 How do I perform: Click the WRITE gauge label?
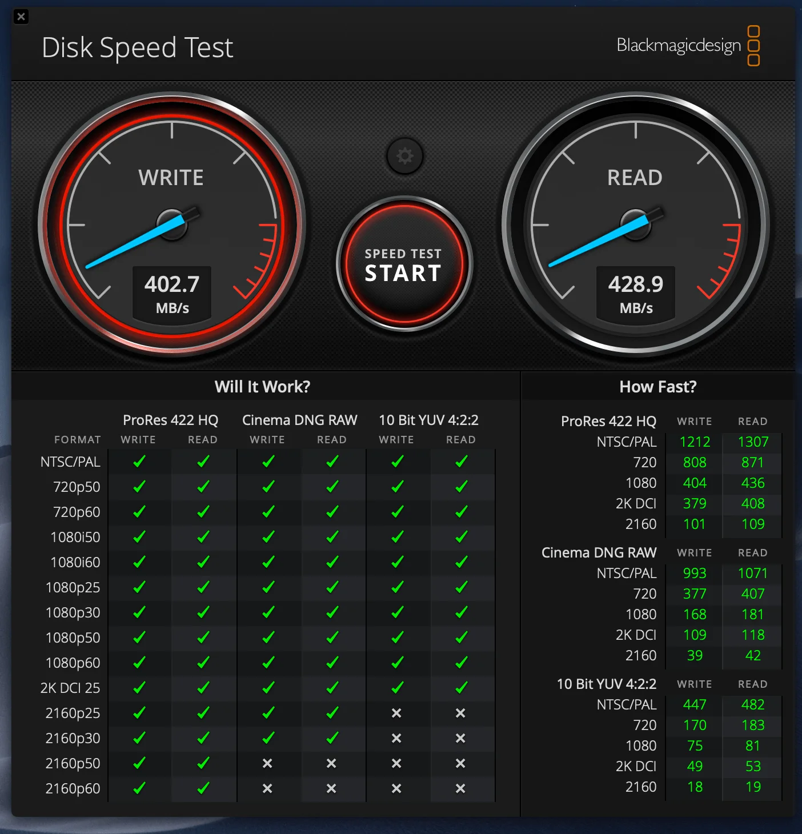(171, 178)
